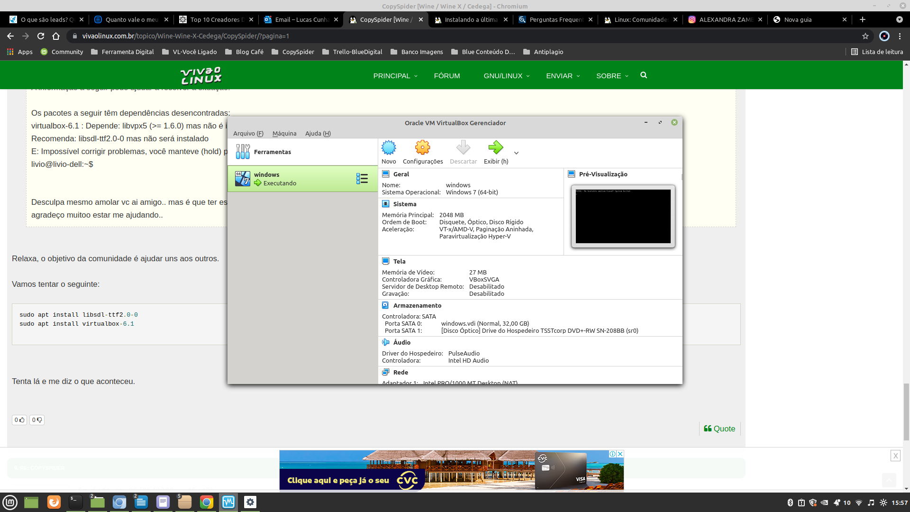
Task: Open the notifications bell tray icon
Action: (837, 503)
